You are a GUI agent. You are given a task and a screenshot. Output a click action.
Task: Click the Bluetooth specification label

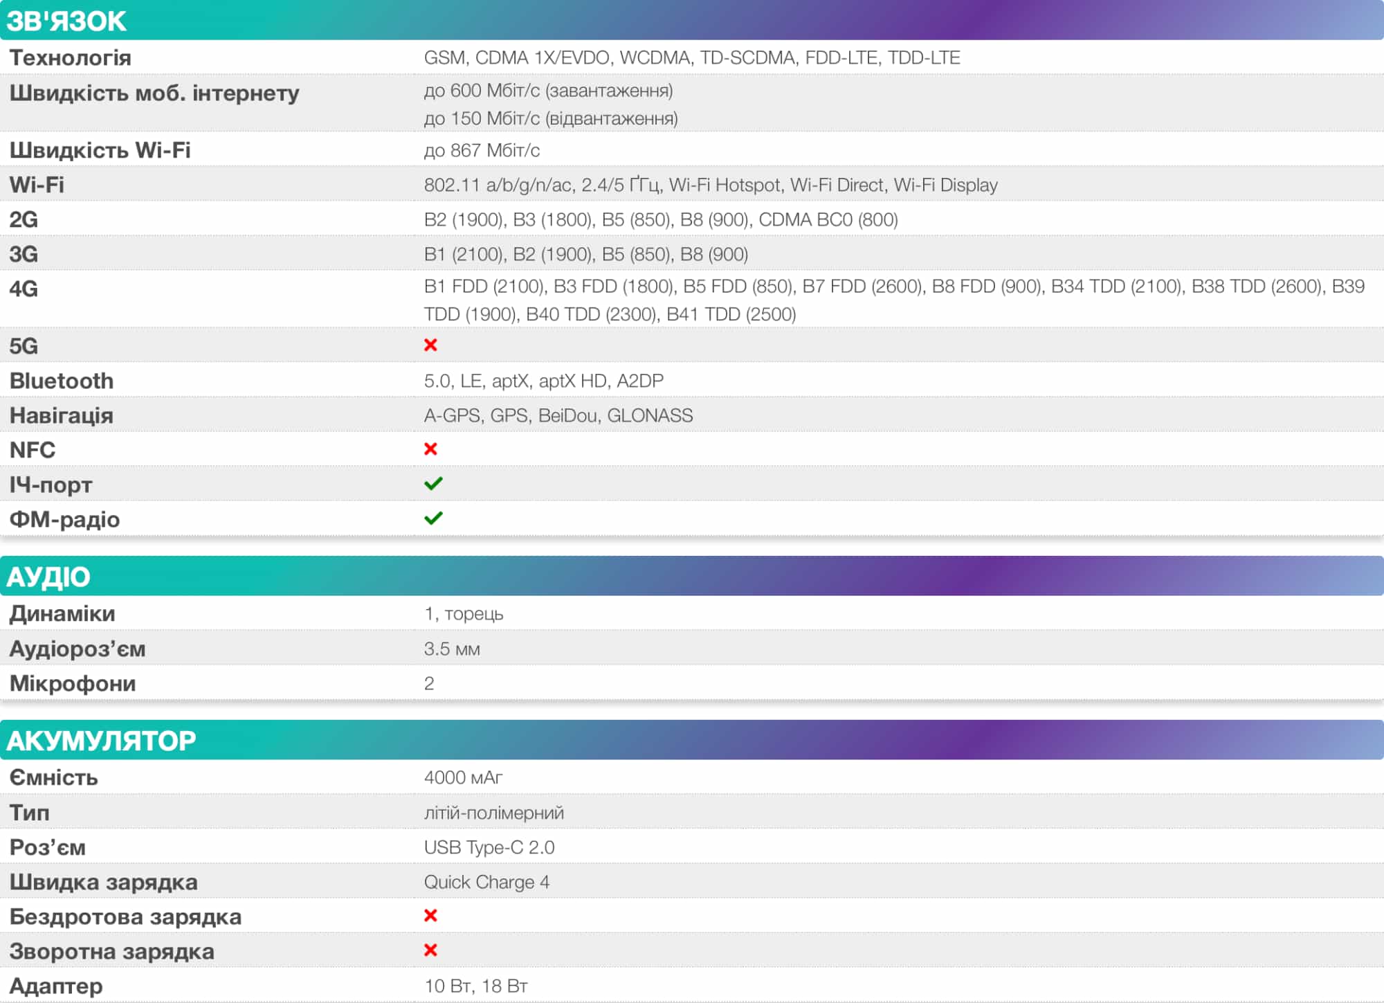tap(62, 381)
